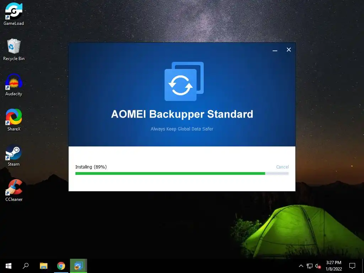Image resolution: width=364 pixels, height=273 pixels.
Task: Open Google Chrome from the taskbar
Action: pos(61,266)
